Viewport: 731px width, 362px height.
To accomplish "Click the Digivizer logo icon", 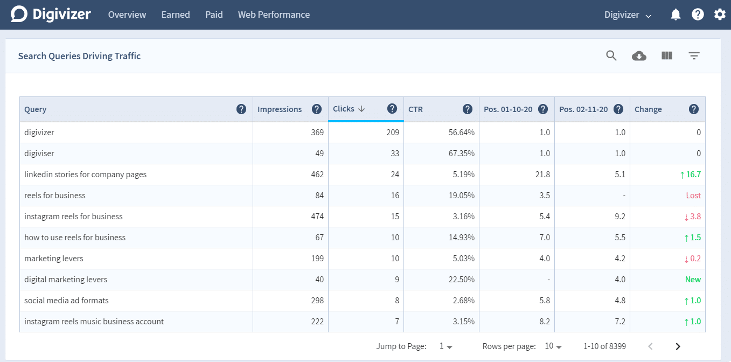I will [x=18, y=14].
